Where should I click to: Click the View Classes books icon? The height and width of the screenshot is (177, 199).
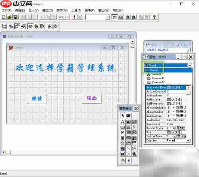coord(128,116)
